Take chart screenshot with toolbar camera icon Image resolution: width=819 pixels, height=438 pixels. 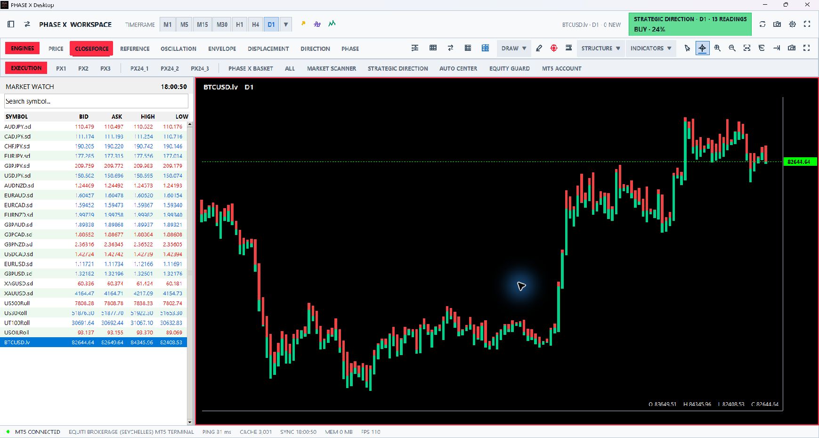(792, 48)
